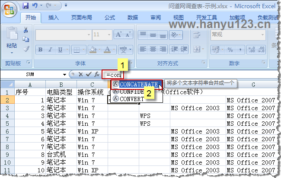Switch to the 开始 ribbon tab
Screen dimensions: 281x178
click(x=31, y=18)
